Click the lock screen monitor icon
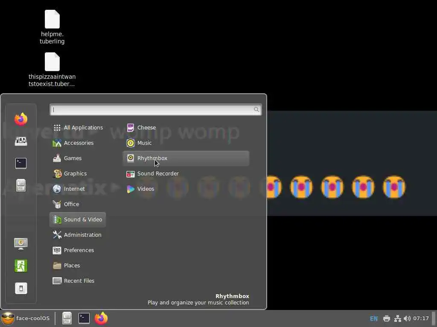437x327 pixels. pyautogui.click(x=21, y=244)
